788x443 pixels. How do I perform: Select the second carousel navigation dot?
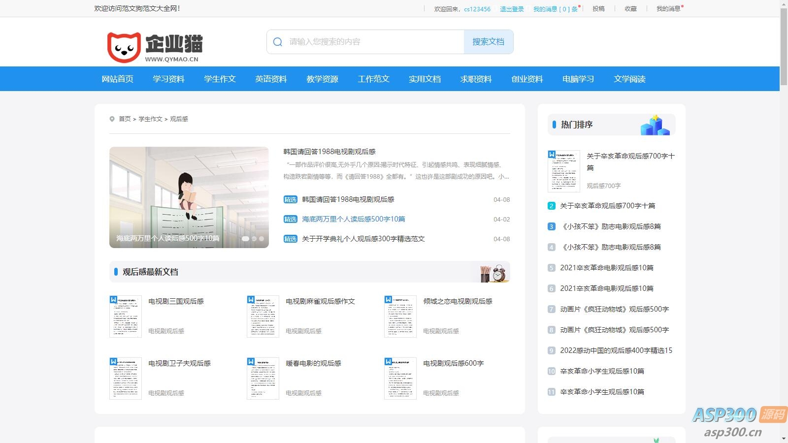click(x=254, y=238)
